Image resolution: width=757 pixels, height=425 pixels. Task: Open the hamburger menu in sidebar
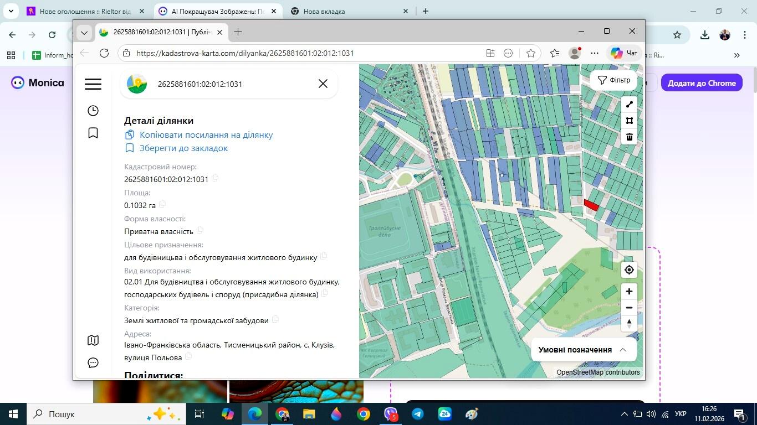click(x=93, y=84)
